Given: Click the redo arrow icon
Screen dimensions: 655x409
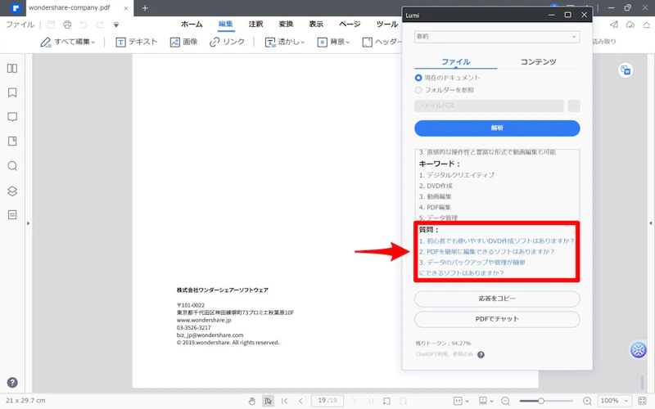Looking at the screenshot, I should (x=99, y=25).
